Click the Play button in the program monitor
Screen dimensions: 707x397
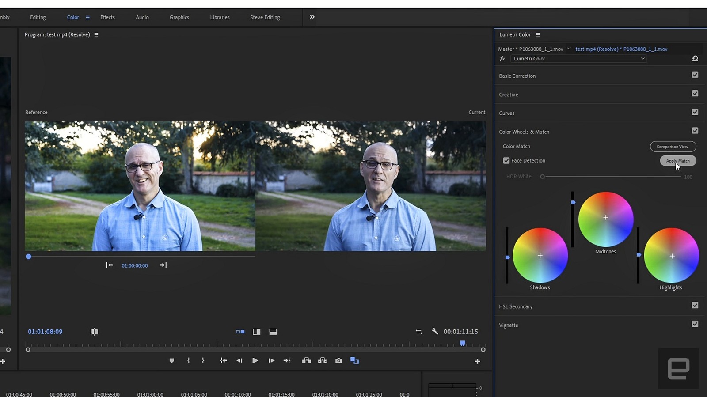pos(255,361)
